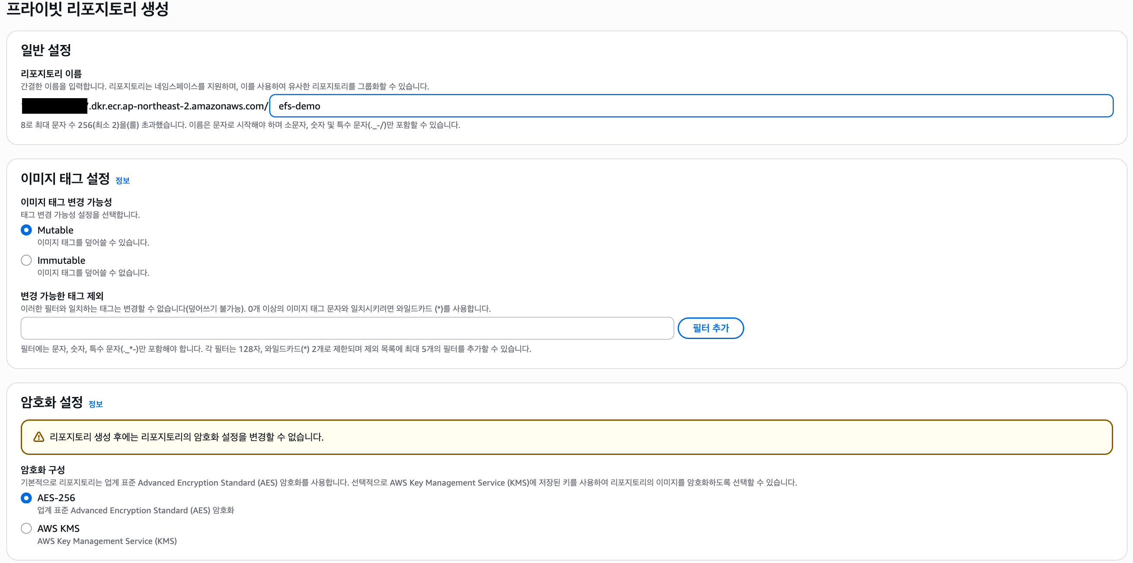Click the warning triangle icon in alert
The height and width of the screenshot is (563, 1133).
pyautogui.click(x=39, y=437)
